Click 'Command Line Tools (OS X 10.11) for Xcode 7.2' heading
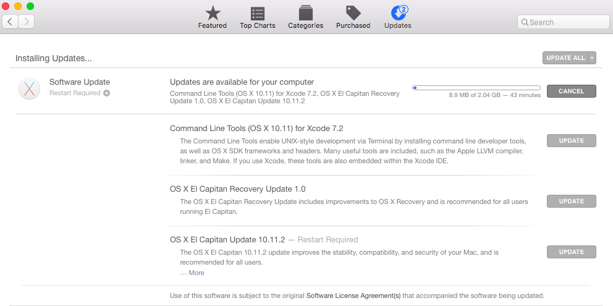613x306 pixels. pyautogui.click(x=256, y=129)
